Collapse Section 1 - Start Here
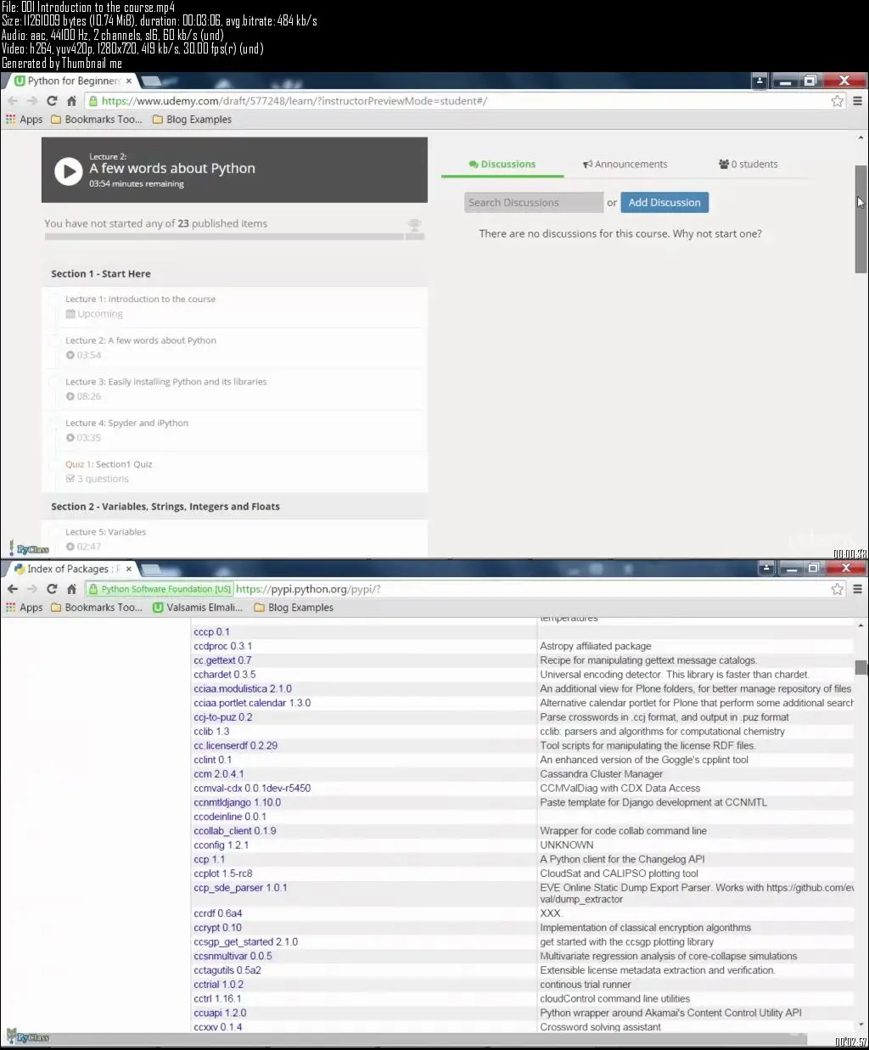This screenshot has width=869, height=1050. click(x=234, y=274)
